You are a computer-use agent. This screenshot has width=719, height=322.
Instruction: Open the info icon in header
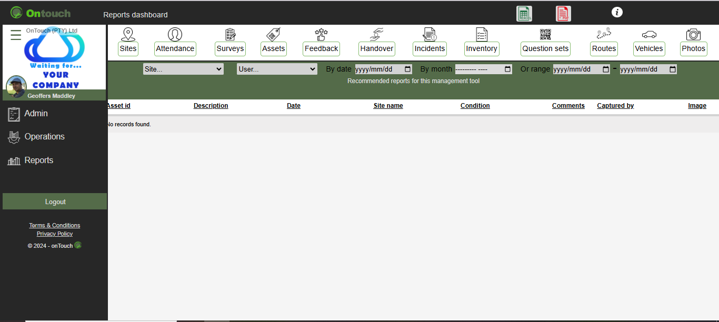tap(617, 12)
